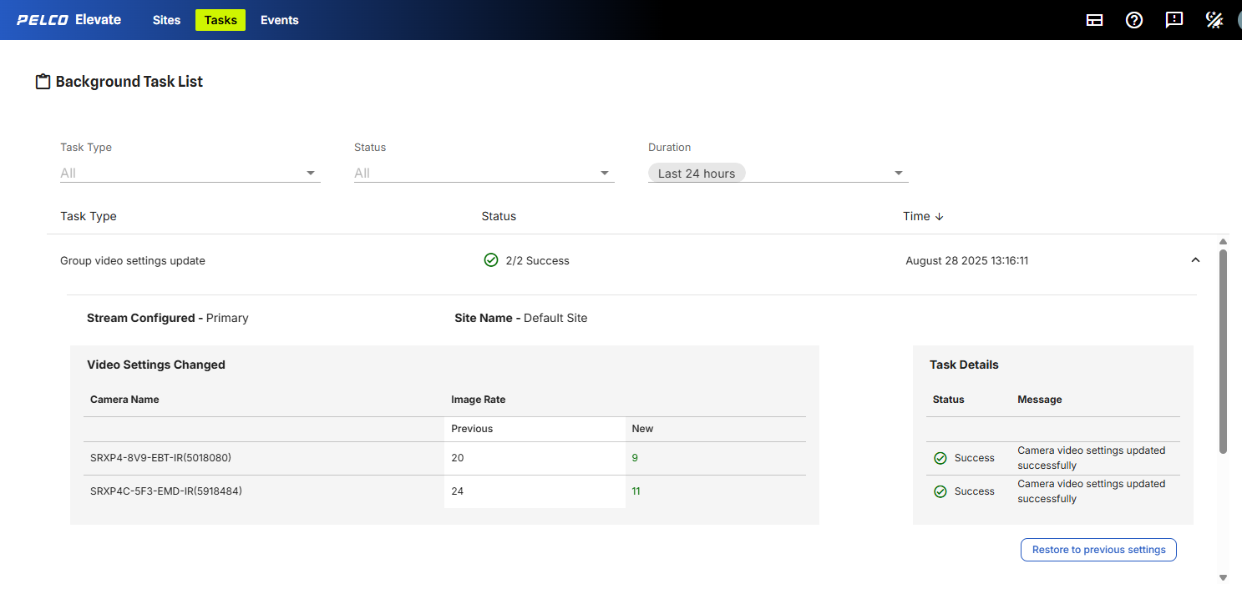Click the second camera's Success check icon
This screenshot has height=599, width=1242.
(x=940, y=491)
